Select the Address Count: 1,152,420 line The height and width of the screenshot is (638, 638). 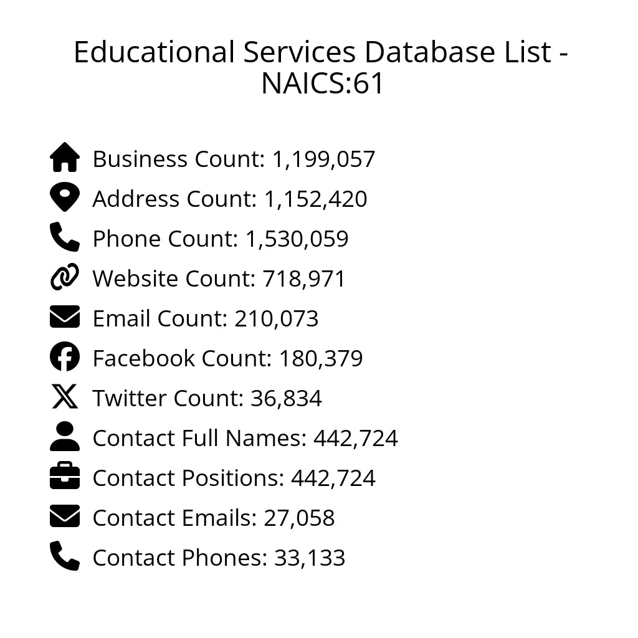pos(230,199)
